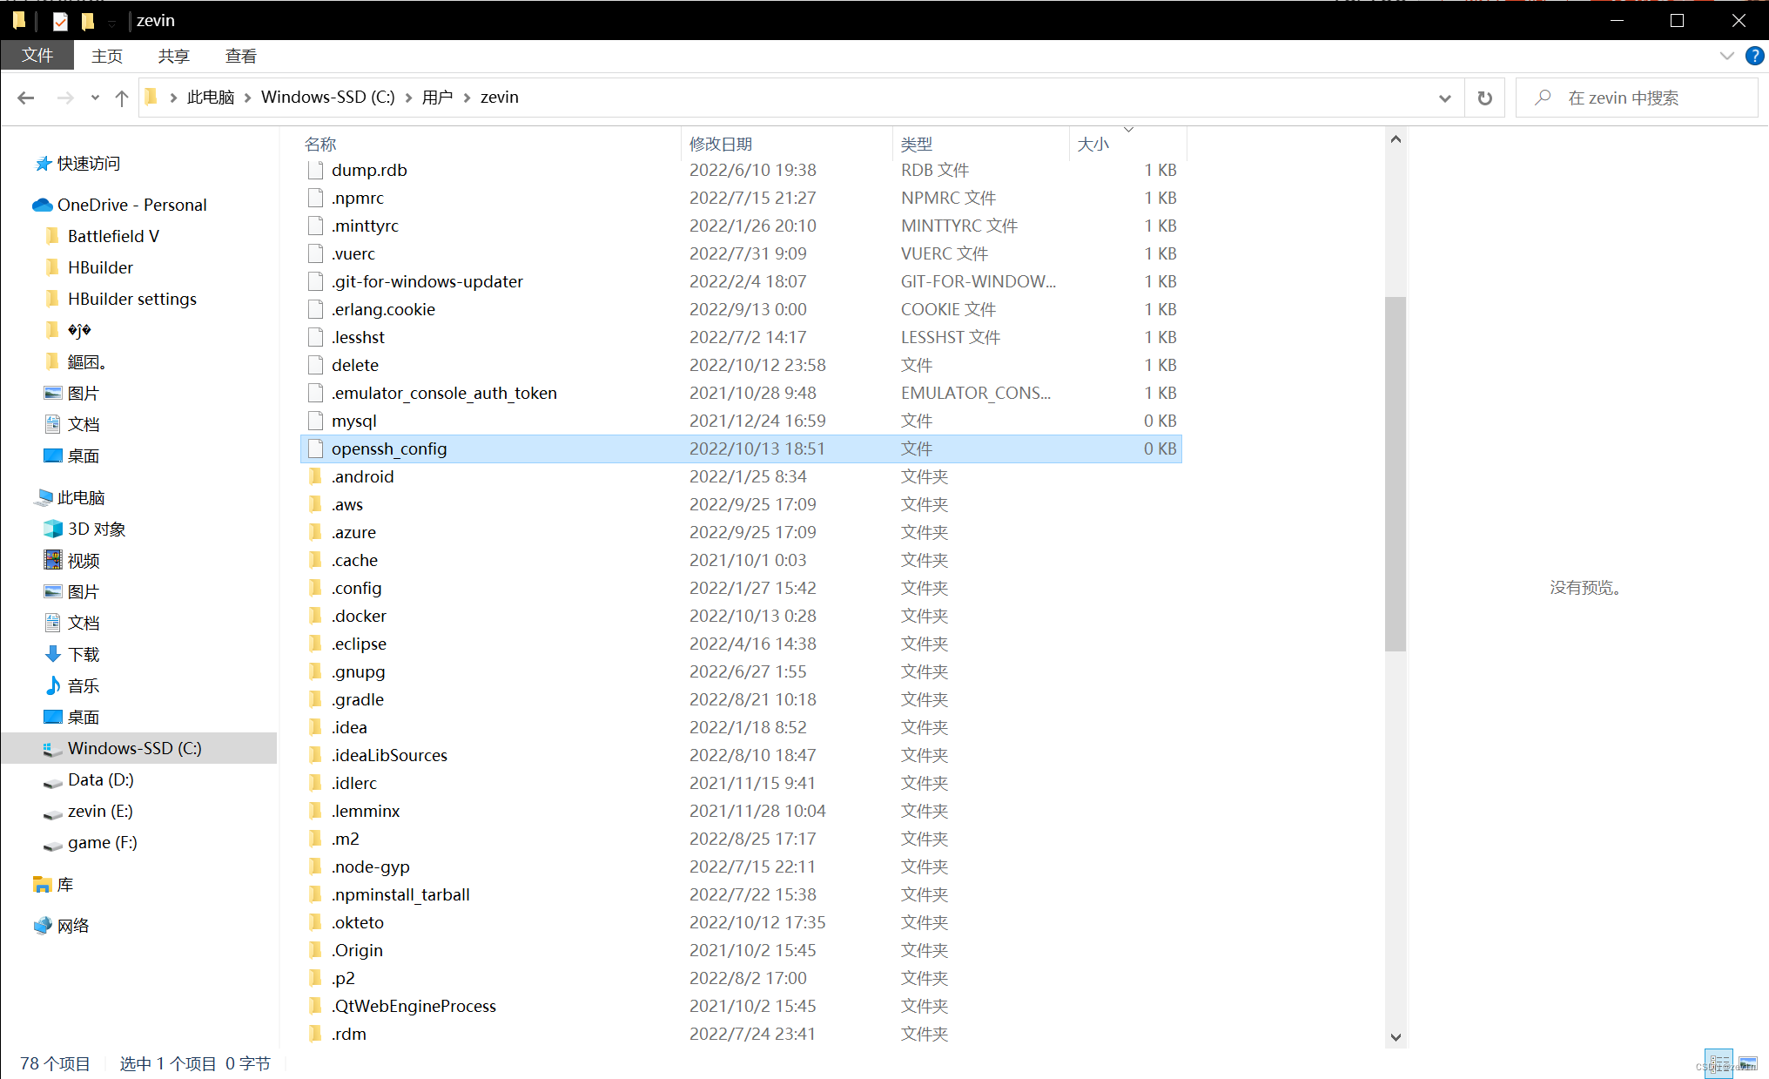1769x1079 pixels.
Task: Open 音乐 folder in navigation pane
Action: pyautogui.click(x=84, y=685)
